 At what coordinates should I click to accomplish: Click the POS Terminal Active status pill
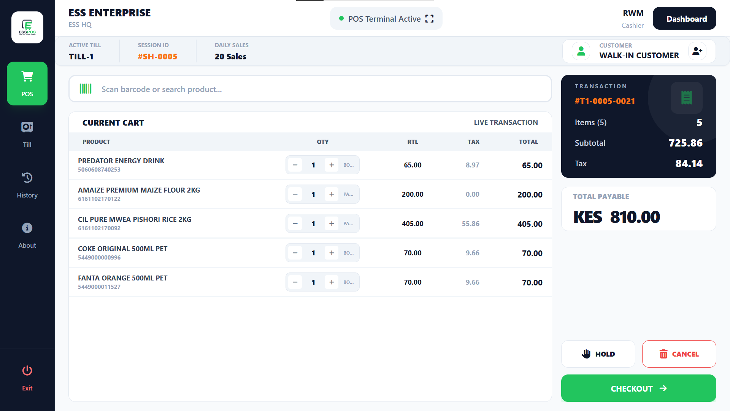pyautogui.click(x=386, y=18)
